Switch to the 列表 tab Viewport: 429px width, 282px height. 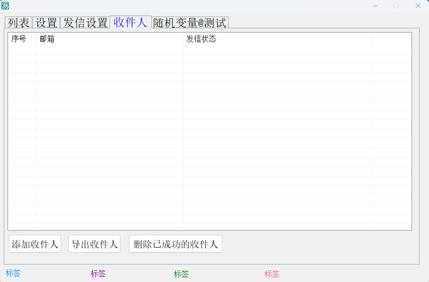(x=18, y=23)
